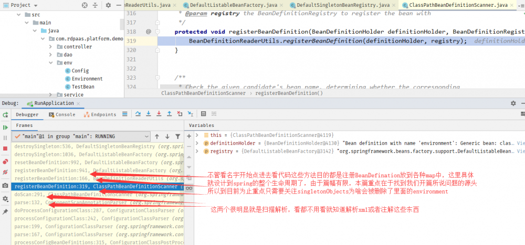Toggle frames filter funnel icon
Screen dimensions: 525x245
pos(177,136)
